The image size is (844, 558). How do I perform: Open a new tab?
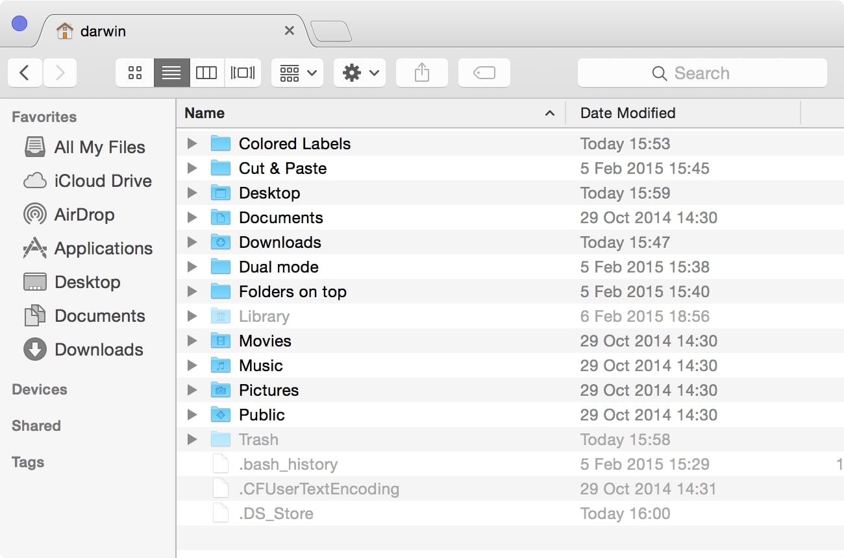(x=331, y=31)
